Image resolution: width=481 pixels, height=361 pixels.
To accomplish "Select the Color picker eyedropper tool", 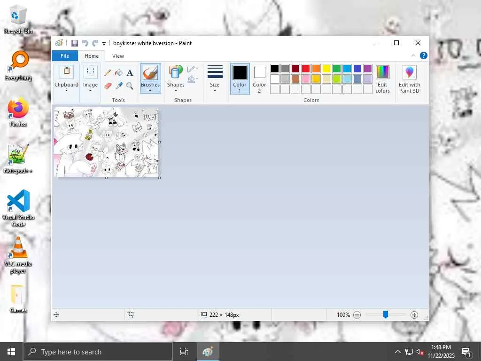I will [119, 86].
